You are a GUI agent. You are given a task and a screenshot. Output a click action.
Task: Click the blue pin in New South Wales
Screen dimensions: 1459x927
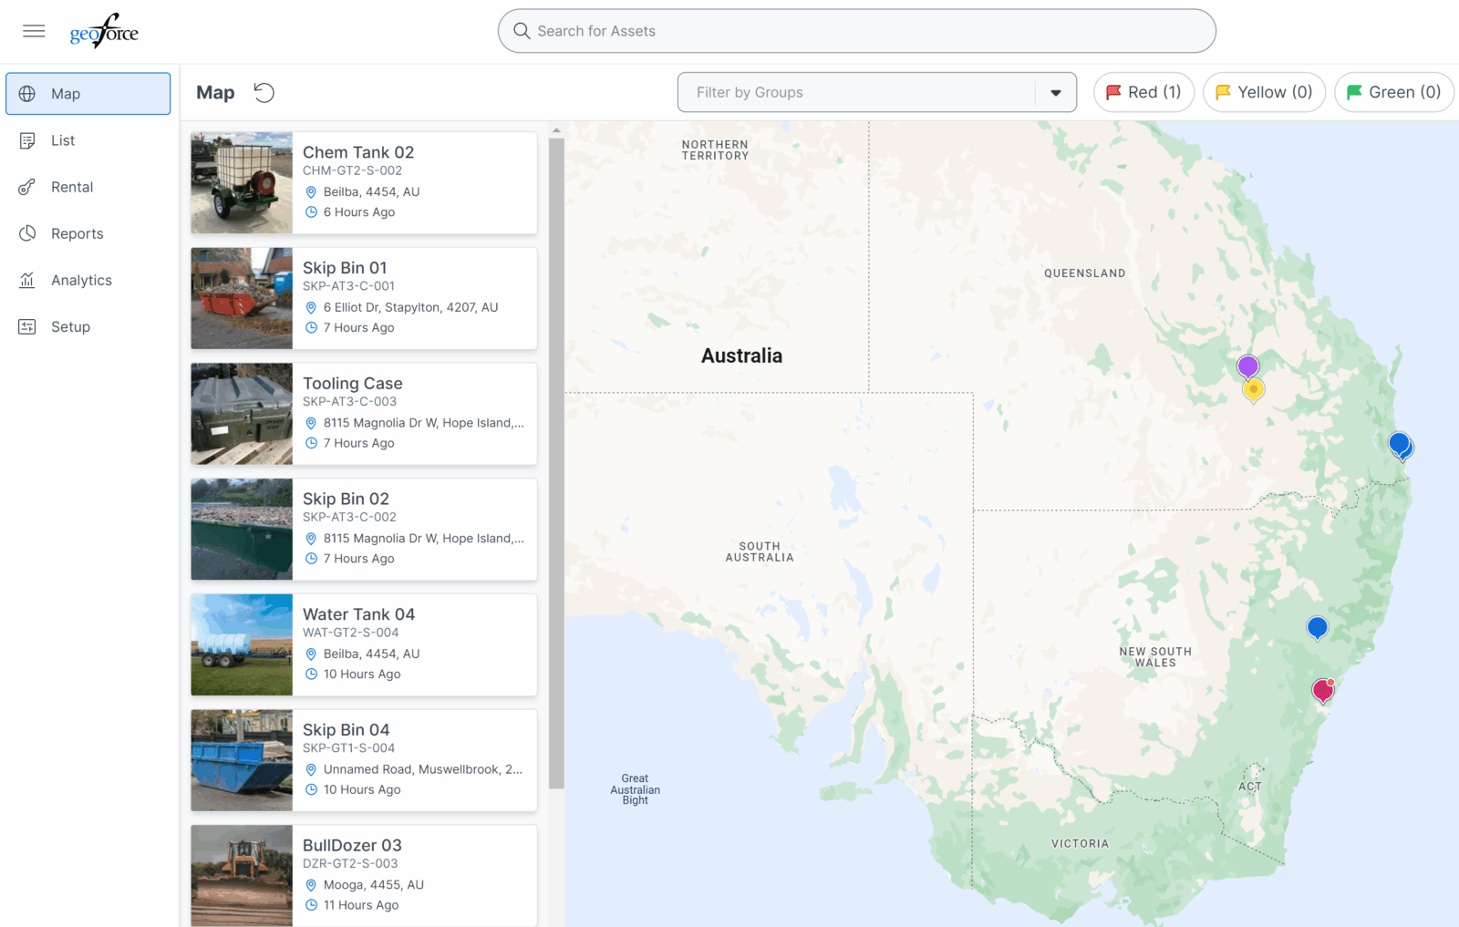(1317, 627)
